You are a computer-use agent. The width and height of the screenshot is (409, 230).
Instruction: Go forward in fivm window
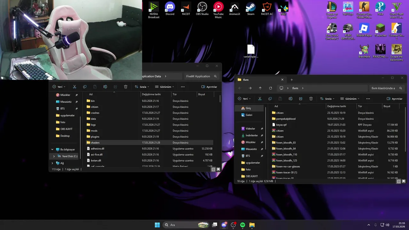click(x=250, y=88)
